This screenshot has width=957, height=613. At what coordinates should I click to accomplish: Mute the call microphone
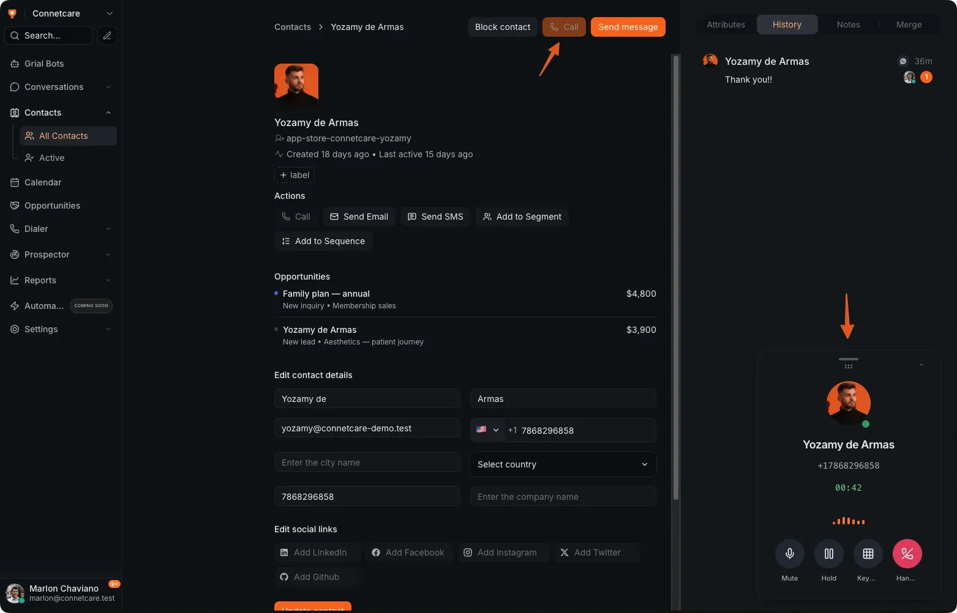click(790, 554)
